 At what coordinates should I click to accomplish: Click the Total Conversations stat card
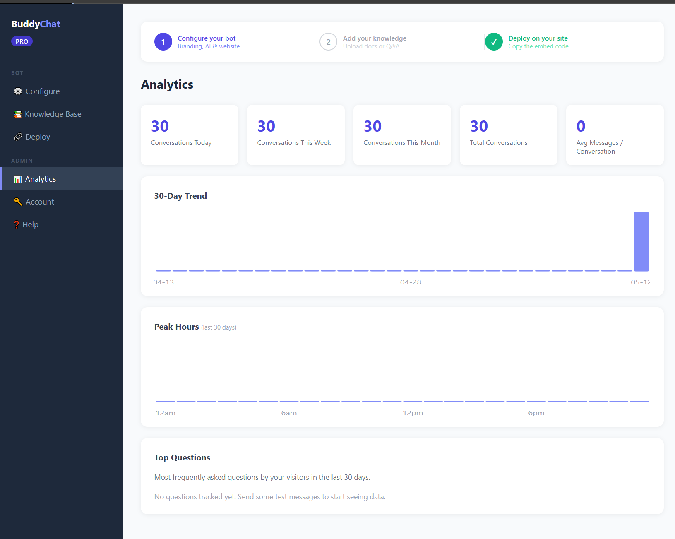pyautogui.click(x=509, y=135)
